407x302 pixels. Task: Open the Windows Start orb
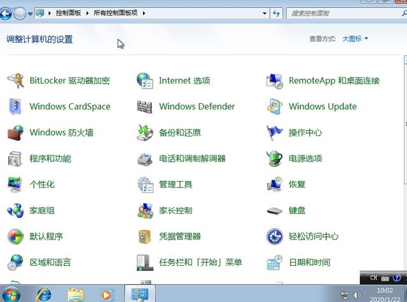(10, 294)
